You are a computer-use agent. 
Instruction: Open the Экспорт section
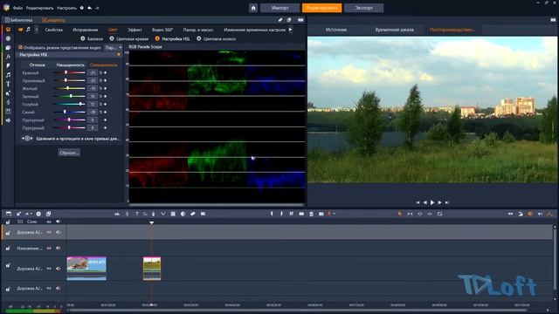(x=364, y=8)
